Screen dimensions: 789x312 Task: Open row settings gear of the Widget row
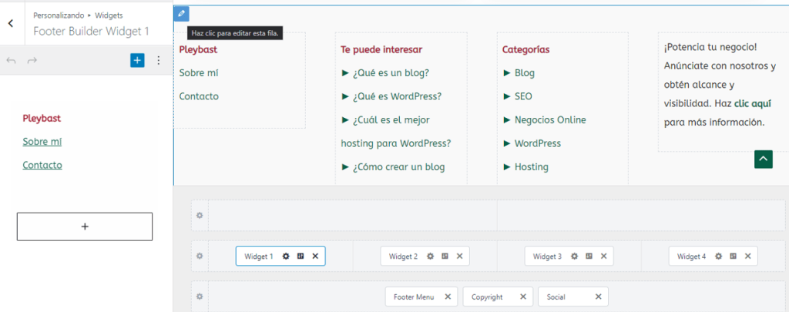tap(200, 256)
